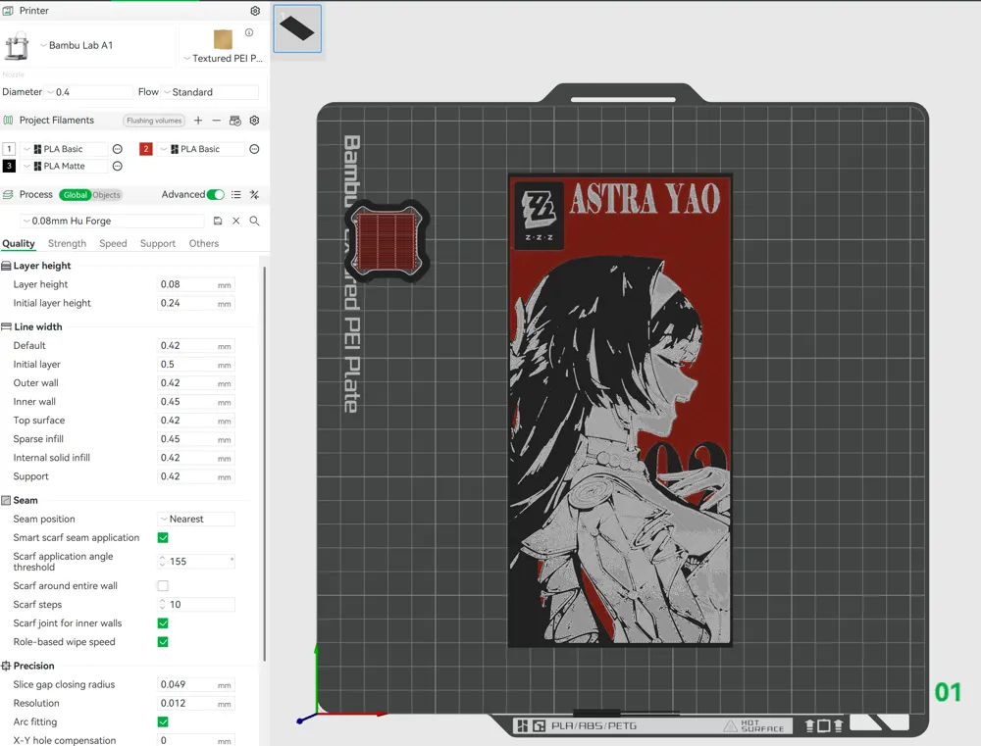Open the Textured PEI plate dropdown
Viewport: 981px width, 746px height.
[x=223, y=58]
